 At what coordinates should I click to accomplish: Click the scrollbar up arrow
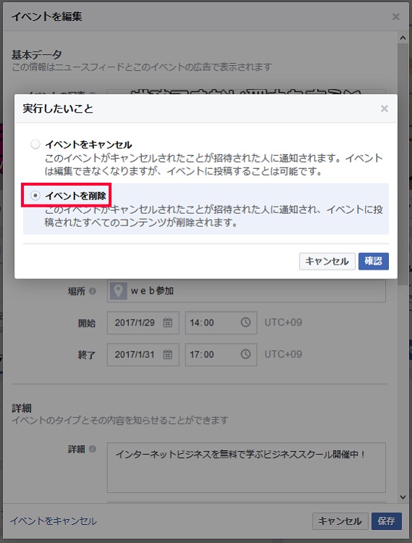click(x=403, y=38)
